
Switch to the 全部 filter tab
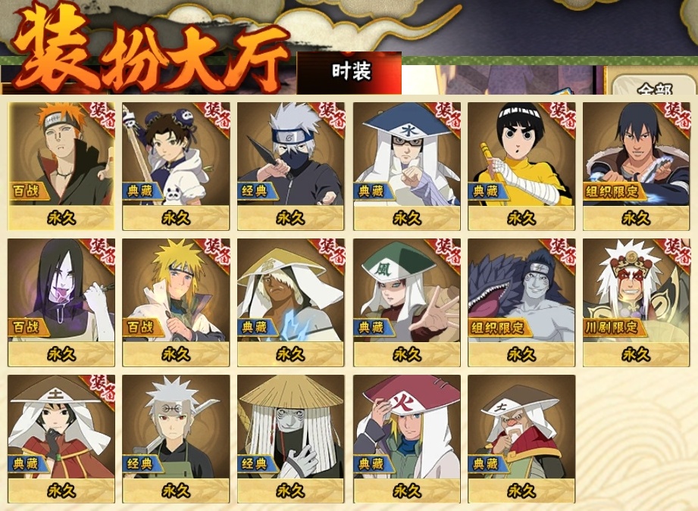click(x=654, y=88)
